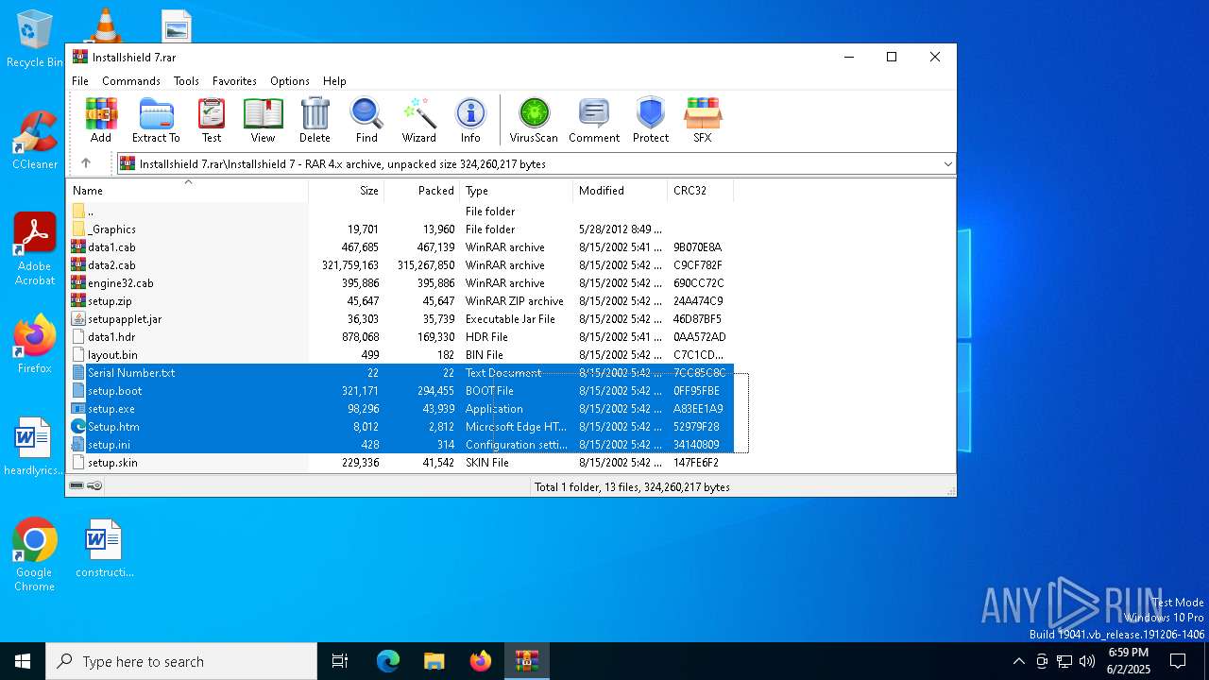Show archive Info
1209x680 pixels.
point(470,120)
